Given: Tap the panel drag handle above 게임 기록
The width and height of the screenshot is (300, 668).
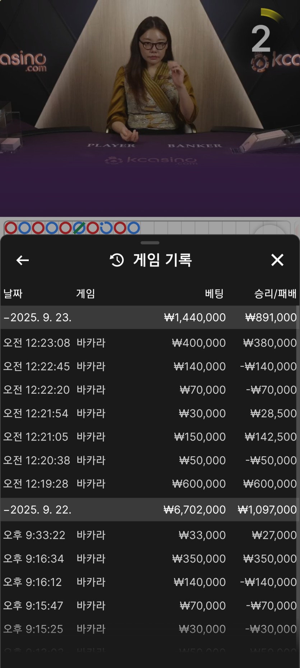Looking at the screenshot, I should click(x=150, y=243).
